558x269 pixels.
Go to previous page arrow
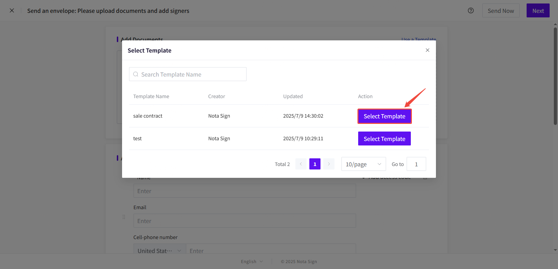tap(301, 164)
